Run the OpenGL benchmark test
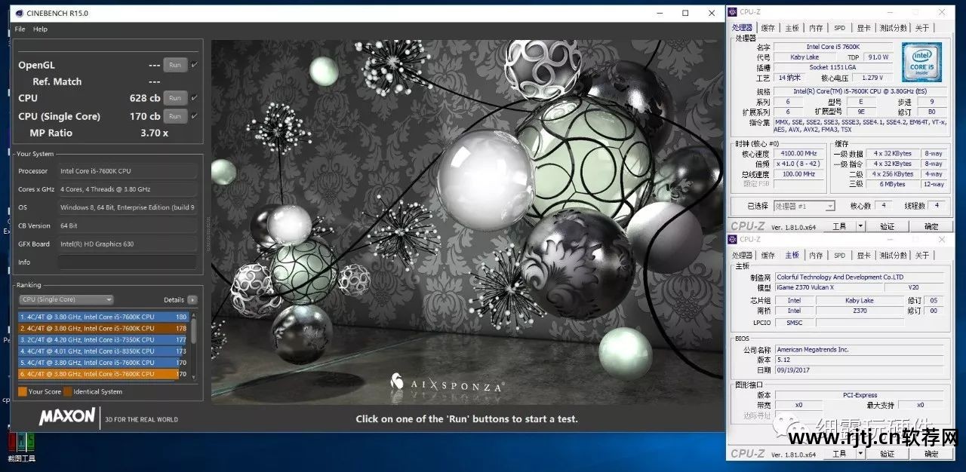966x472 pixels. click(175, 65)
